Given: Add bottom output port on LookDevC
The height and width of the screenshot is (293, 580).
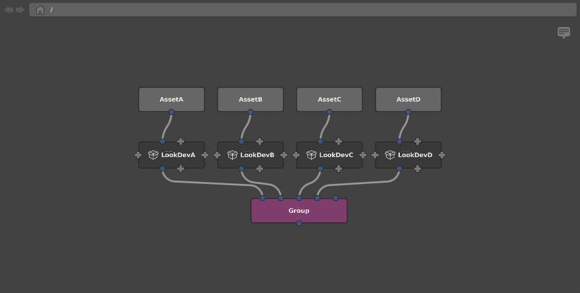Looking at the screenshot, I should pyautogui.click(x=339, y=169).
